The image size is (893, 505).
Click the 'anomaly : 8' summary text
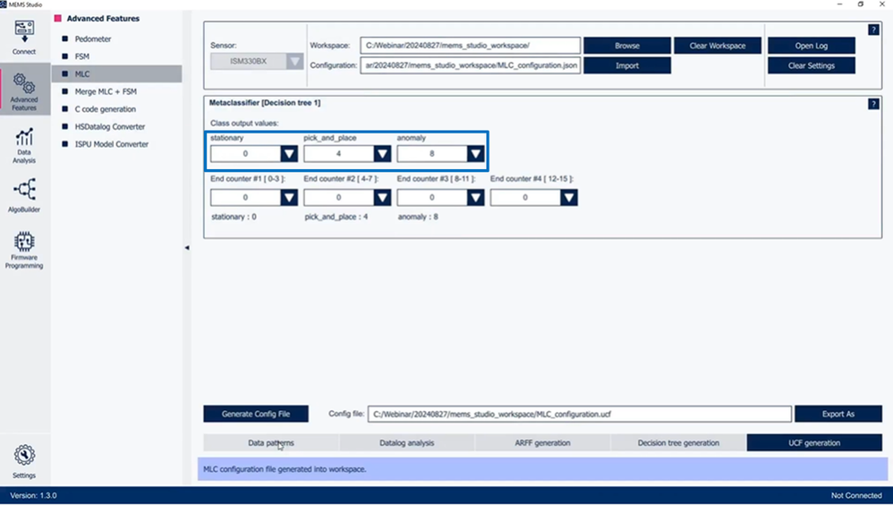(418, 217)
